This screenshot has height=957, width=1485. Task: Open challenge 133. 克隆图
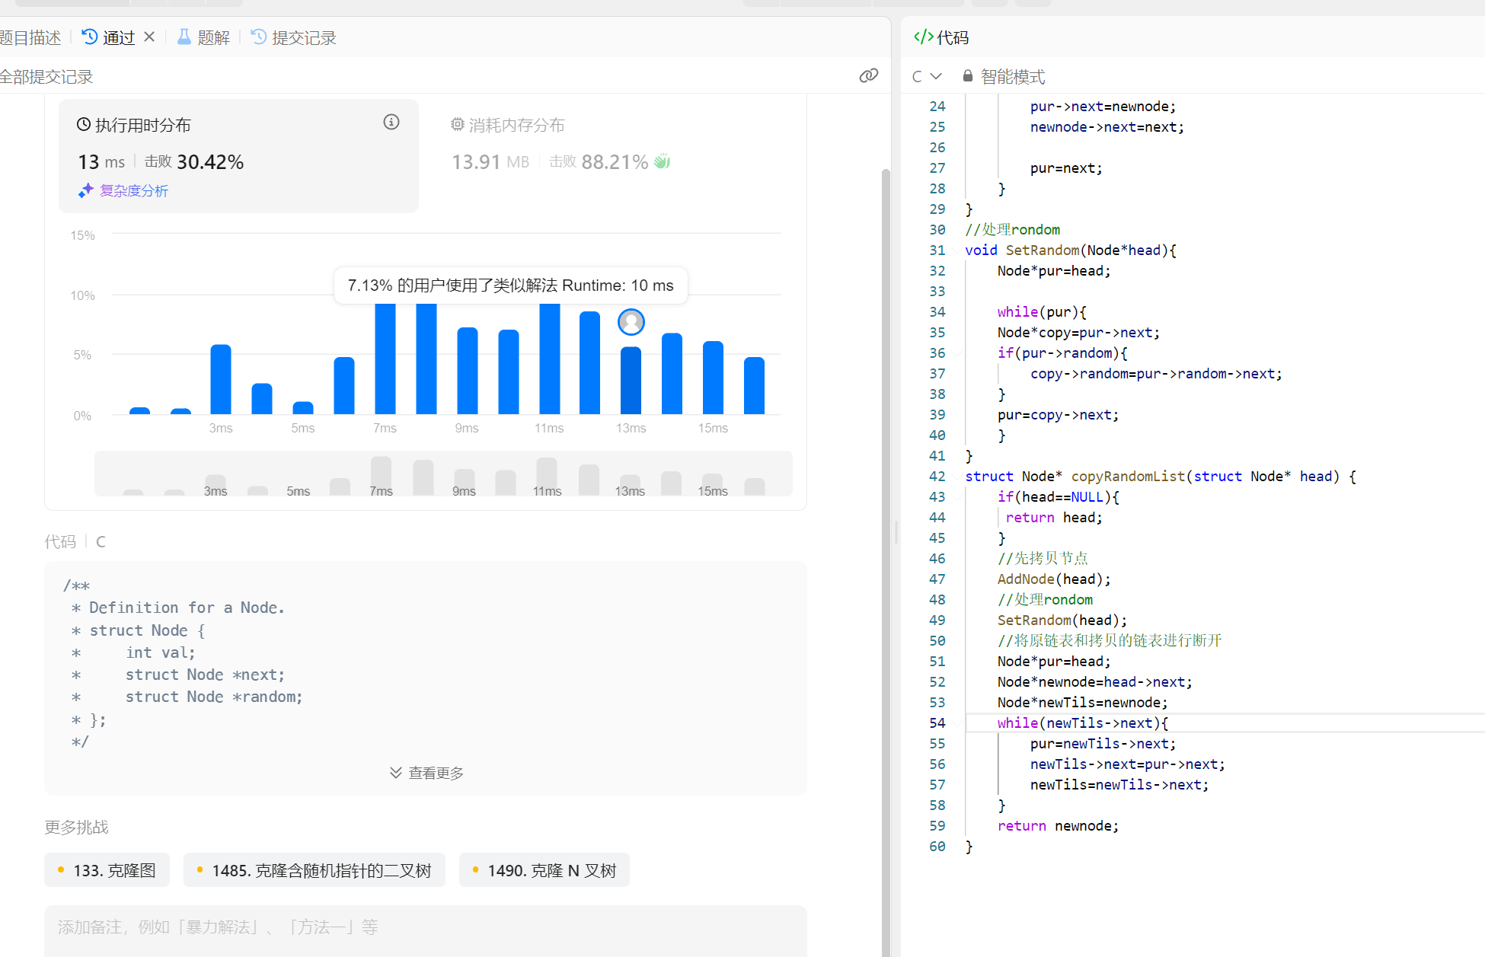(x=107, y=870)
